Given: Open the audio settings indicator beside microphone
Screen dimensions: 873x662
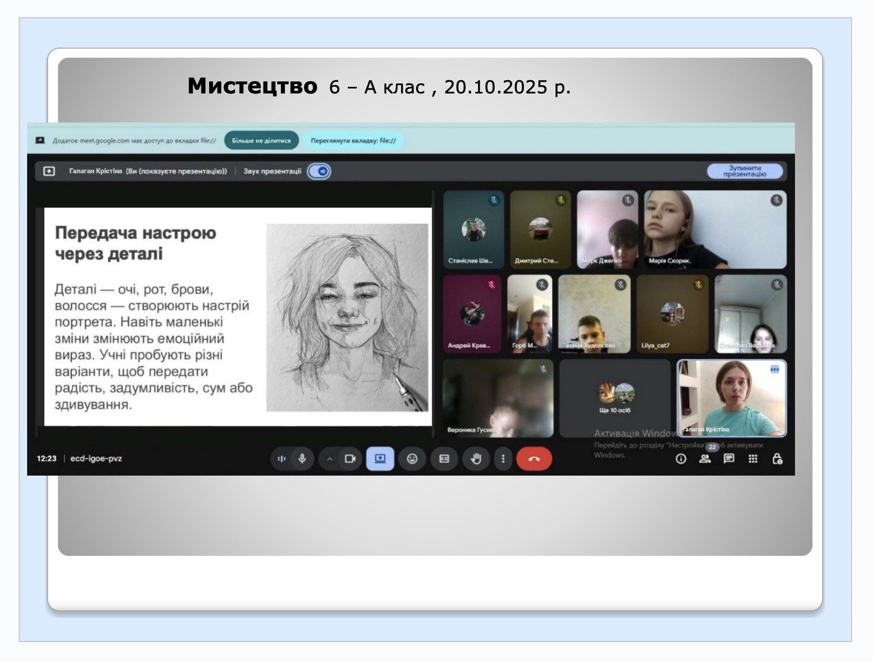Looking at the screenshot, I should (282, 458).
